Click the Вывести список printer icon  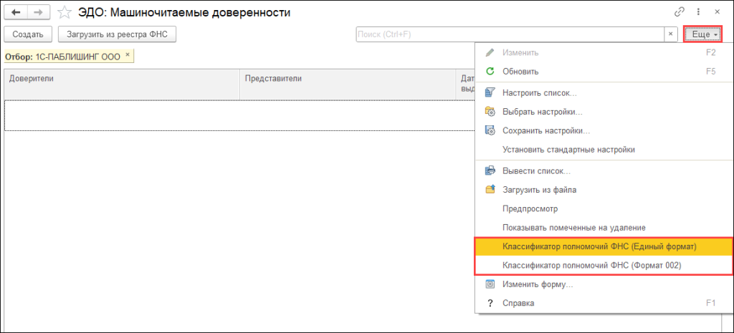click(x=490, y=170)
